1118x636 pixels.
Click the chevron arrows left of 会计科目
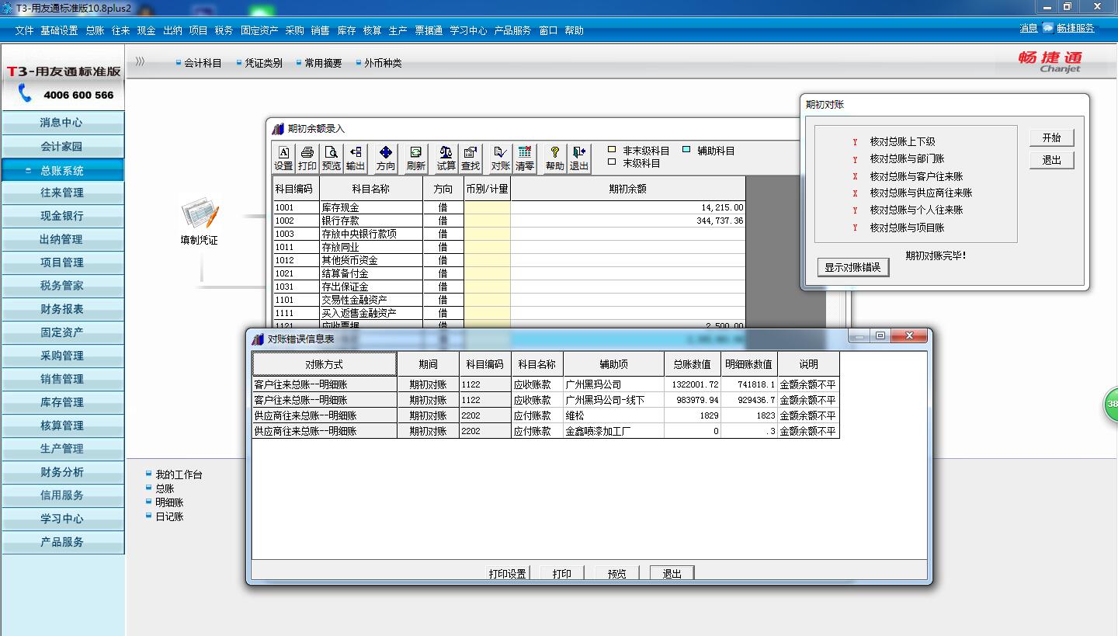tap(140, 62)
